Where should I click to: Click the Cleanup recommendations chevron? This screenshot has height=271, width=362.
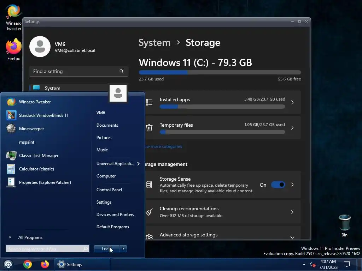pos(292,212)
